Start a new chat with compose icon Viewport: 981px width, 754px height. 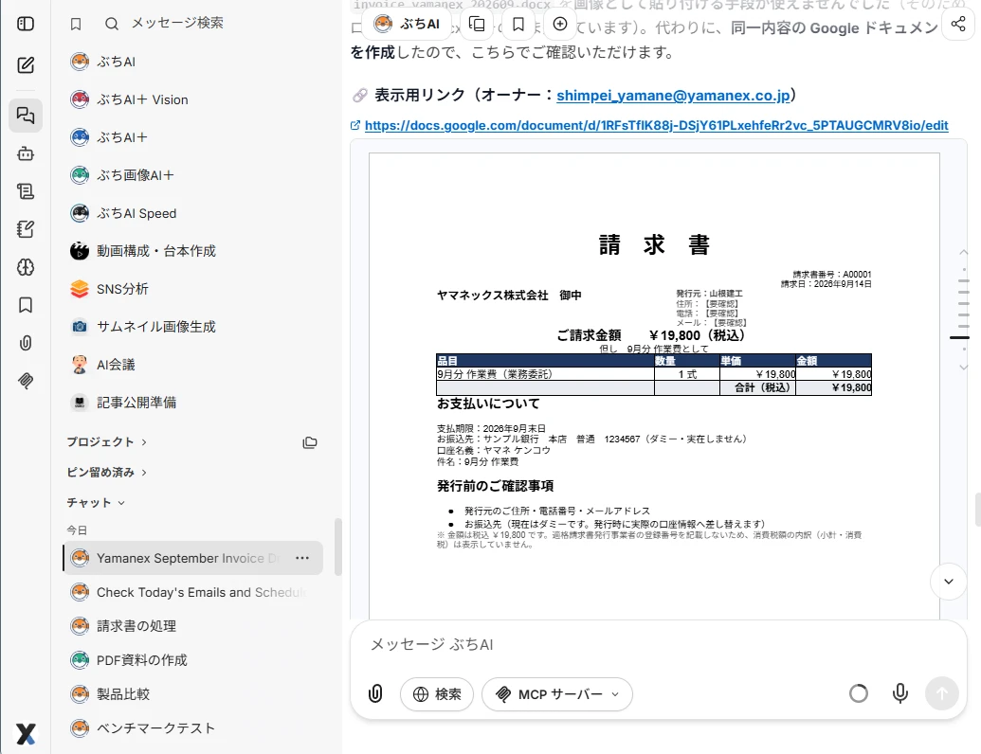point(26,65)
